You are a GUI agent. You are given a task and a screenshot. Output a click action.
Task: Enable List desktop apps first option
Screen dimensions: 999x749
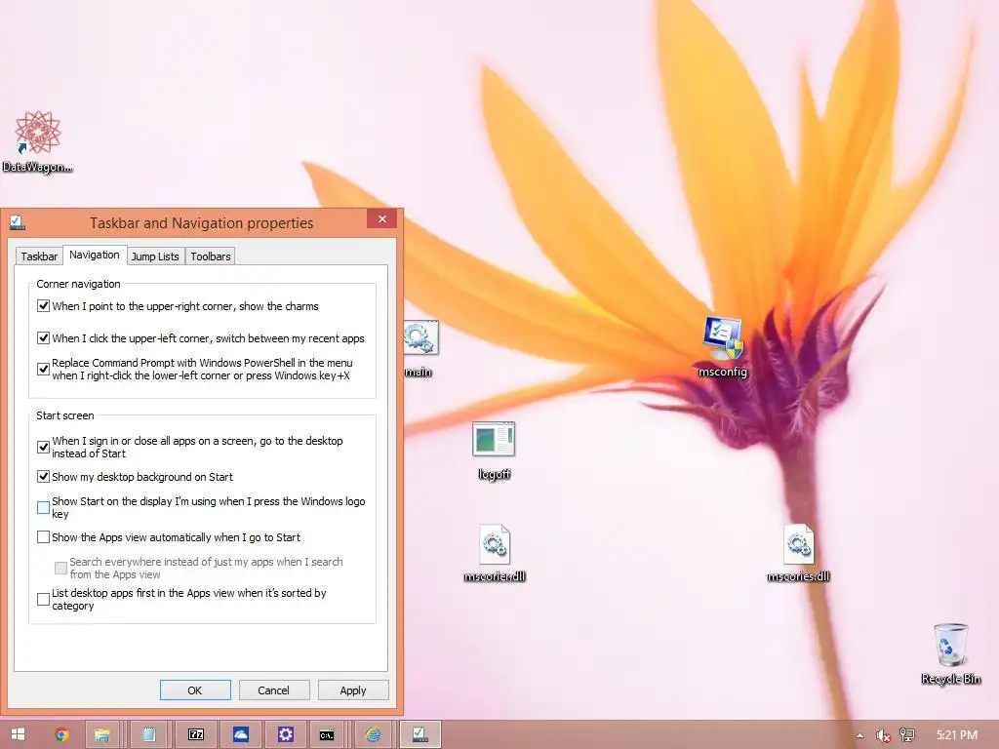click(43, 599)
